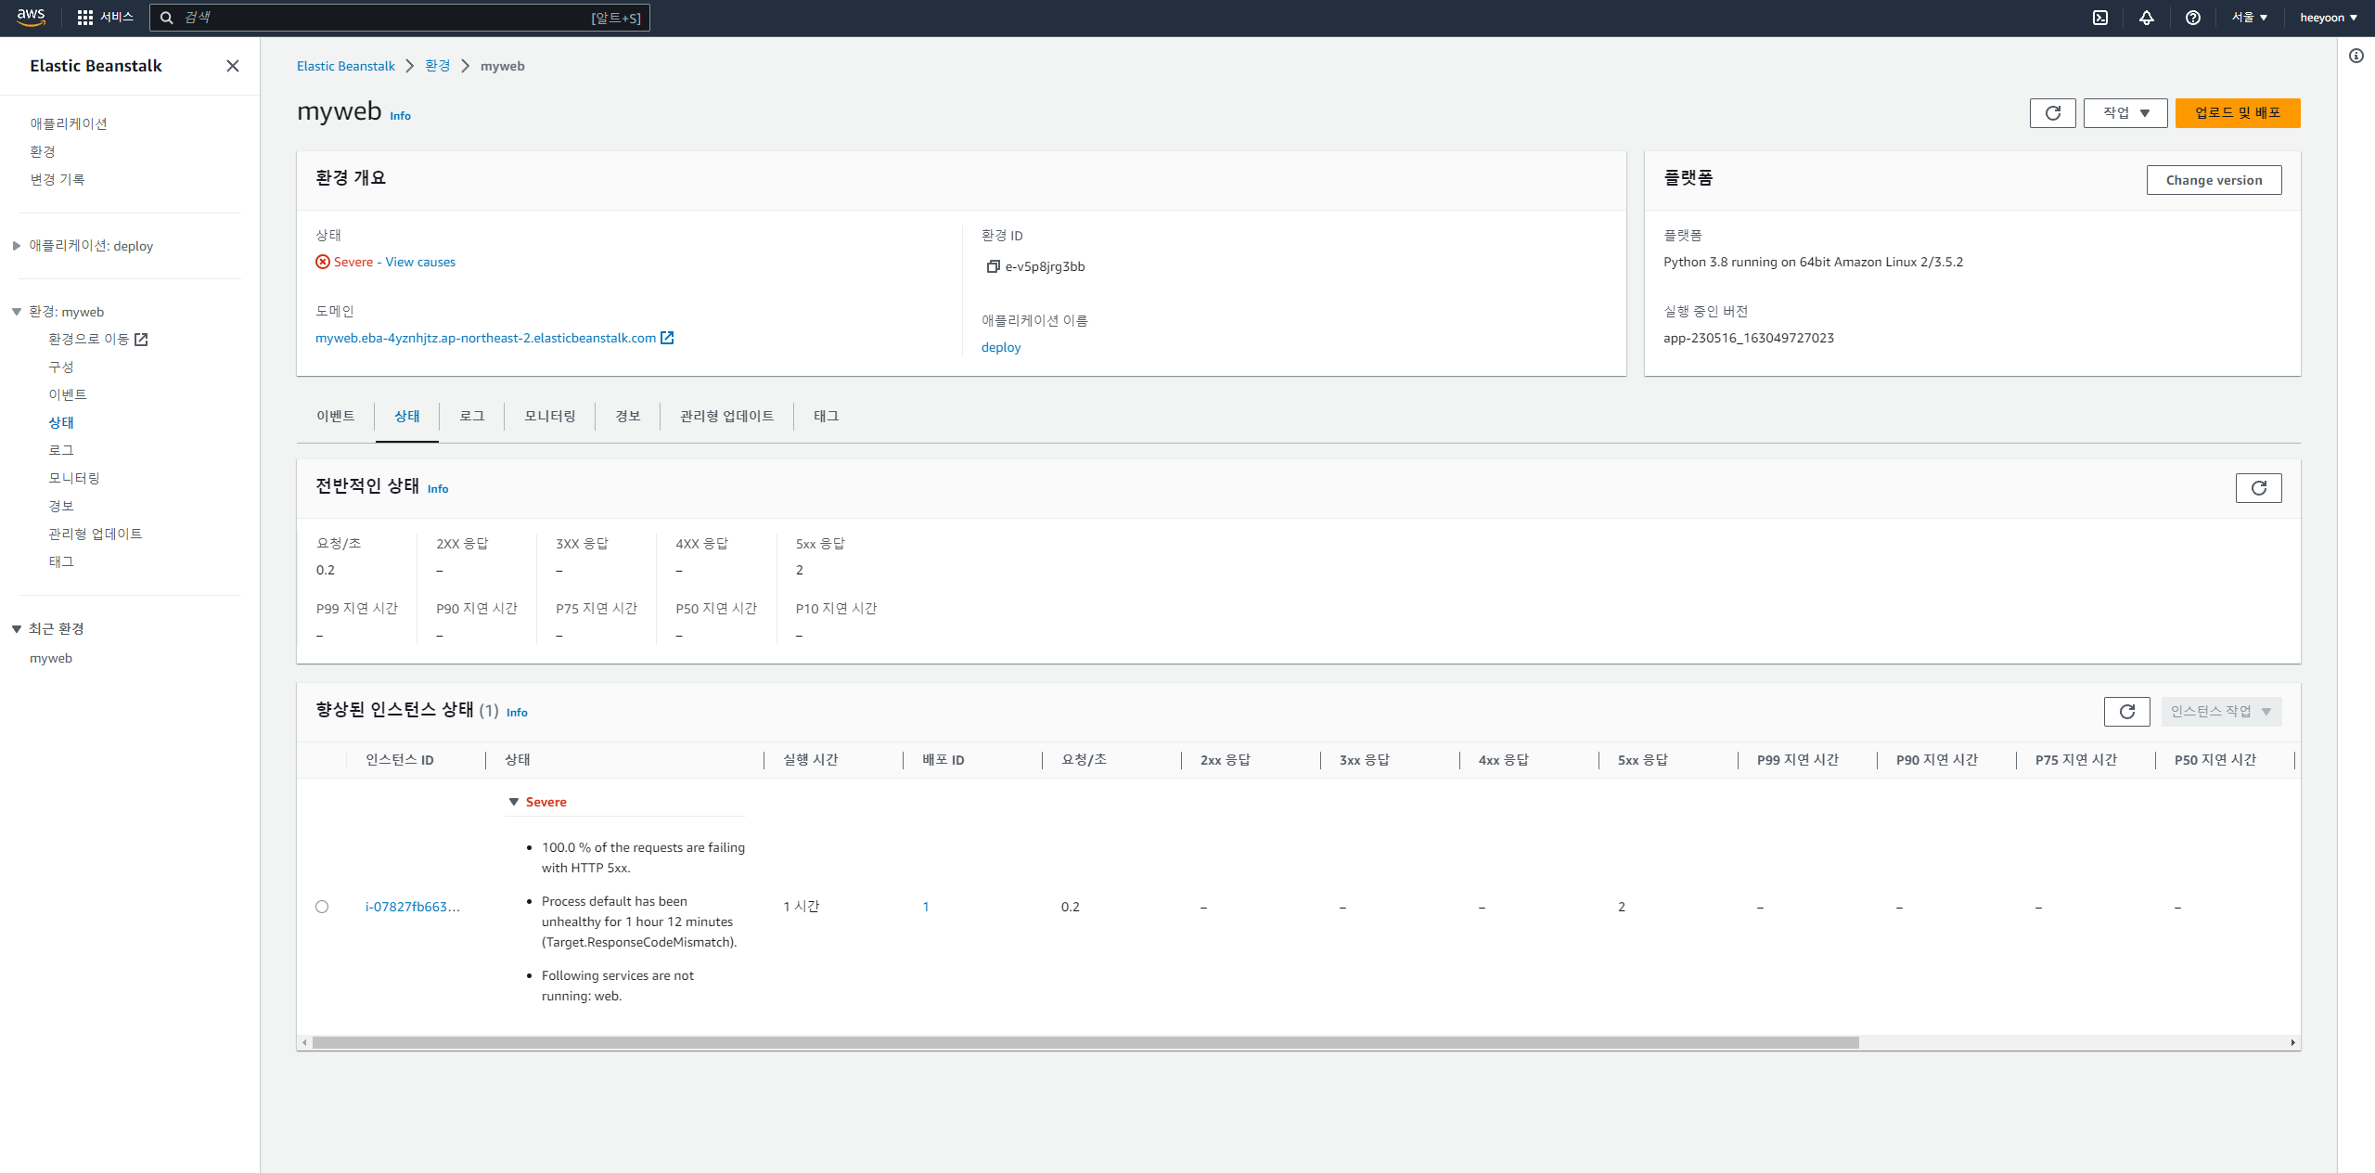Click the 실행 시간 column header

[811, 760]
